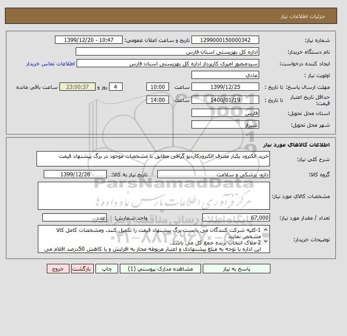
Task: Click the پاسخ به نیاز button
Action: click(236, 268)
